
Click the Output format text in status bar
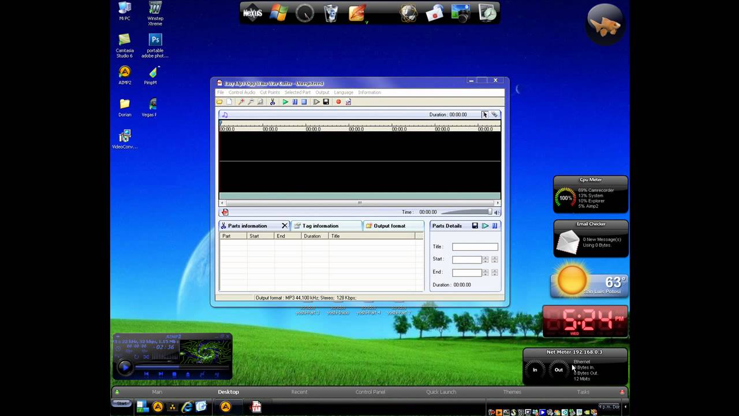[x=305, y=298]
